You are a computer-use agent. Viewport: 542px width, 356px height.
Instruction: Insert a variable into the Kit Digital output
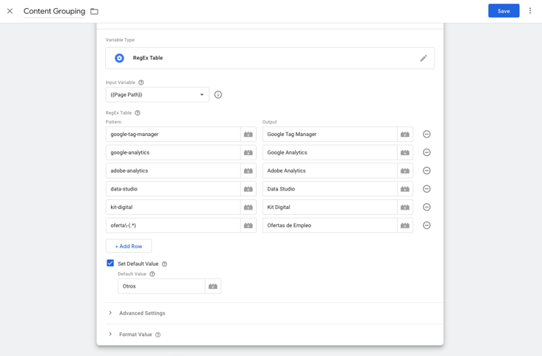click(x=405, y=207)
